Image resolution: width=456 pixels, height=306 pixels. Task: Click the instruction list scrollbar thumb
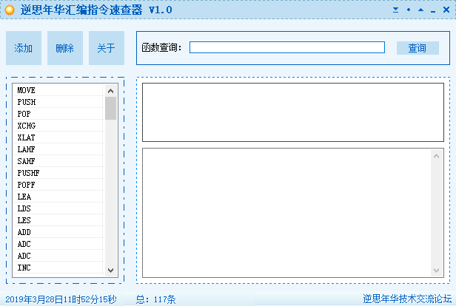click(x=111, y=108)
